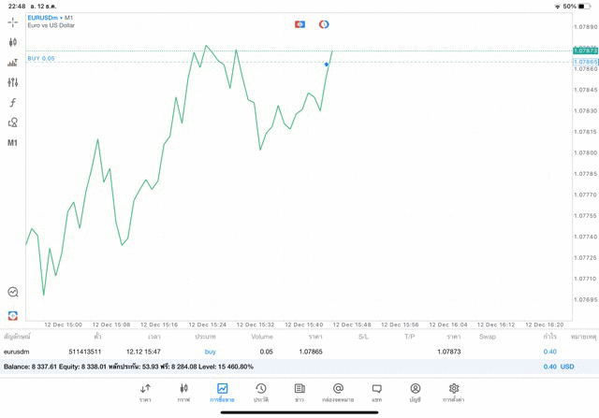Tap the red-blue square icon at bottom of sidebar
Screen dimensions: 599x418
[12, 315]
